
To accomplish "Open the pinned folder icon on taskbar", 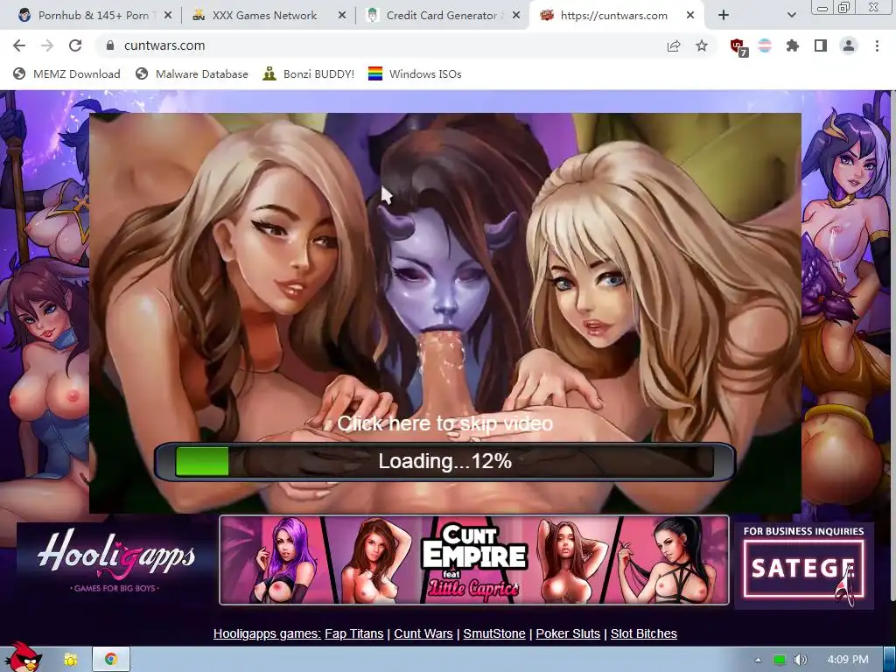I will point(71,660).
